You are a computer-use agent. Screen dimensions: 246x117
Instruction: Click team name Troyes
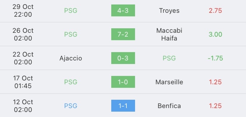169,11
